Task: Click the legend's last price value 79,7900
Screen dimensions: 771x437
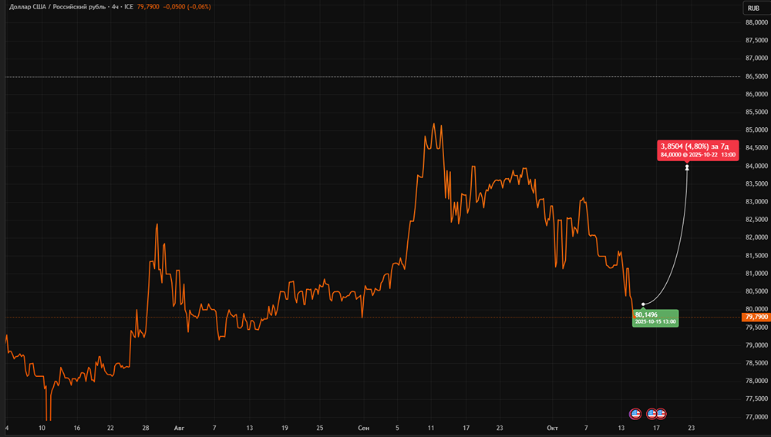Action: (148, 7)
